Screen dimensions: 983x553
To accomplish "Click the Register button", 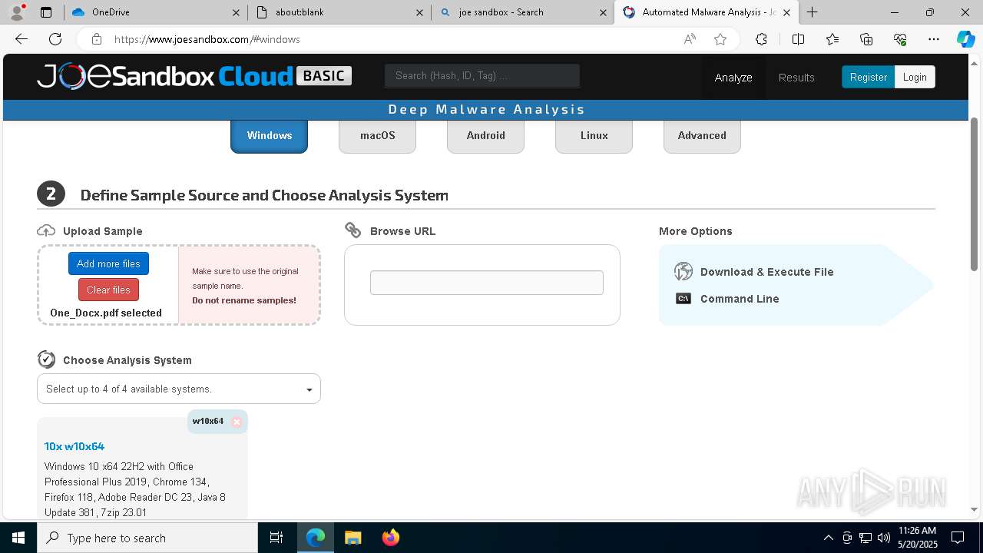I will tap(868, 77).
